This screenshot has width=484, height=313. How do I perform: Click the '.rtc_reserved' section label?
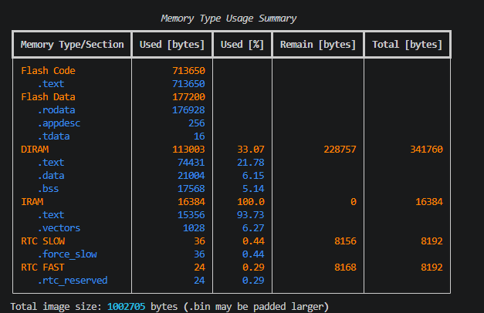pyautogui.click(x=73, y=281)
